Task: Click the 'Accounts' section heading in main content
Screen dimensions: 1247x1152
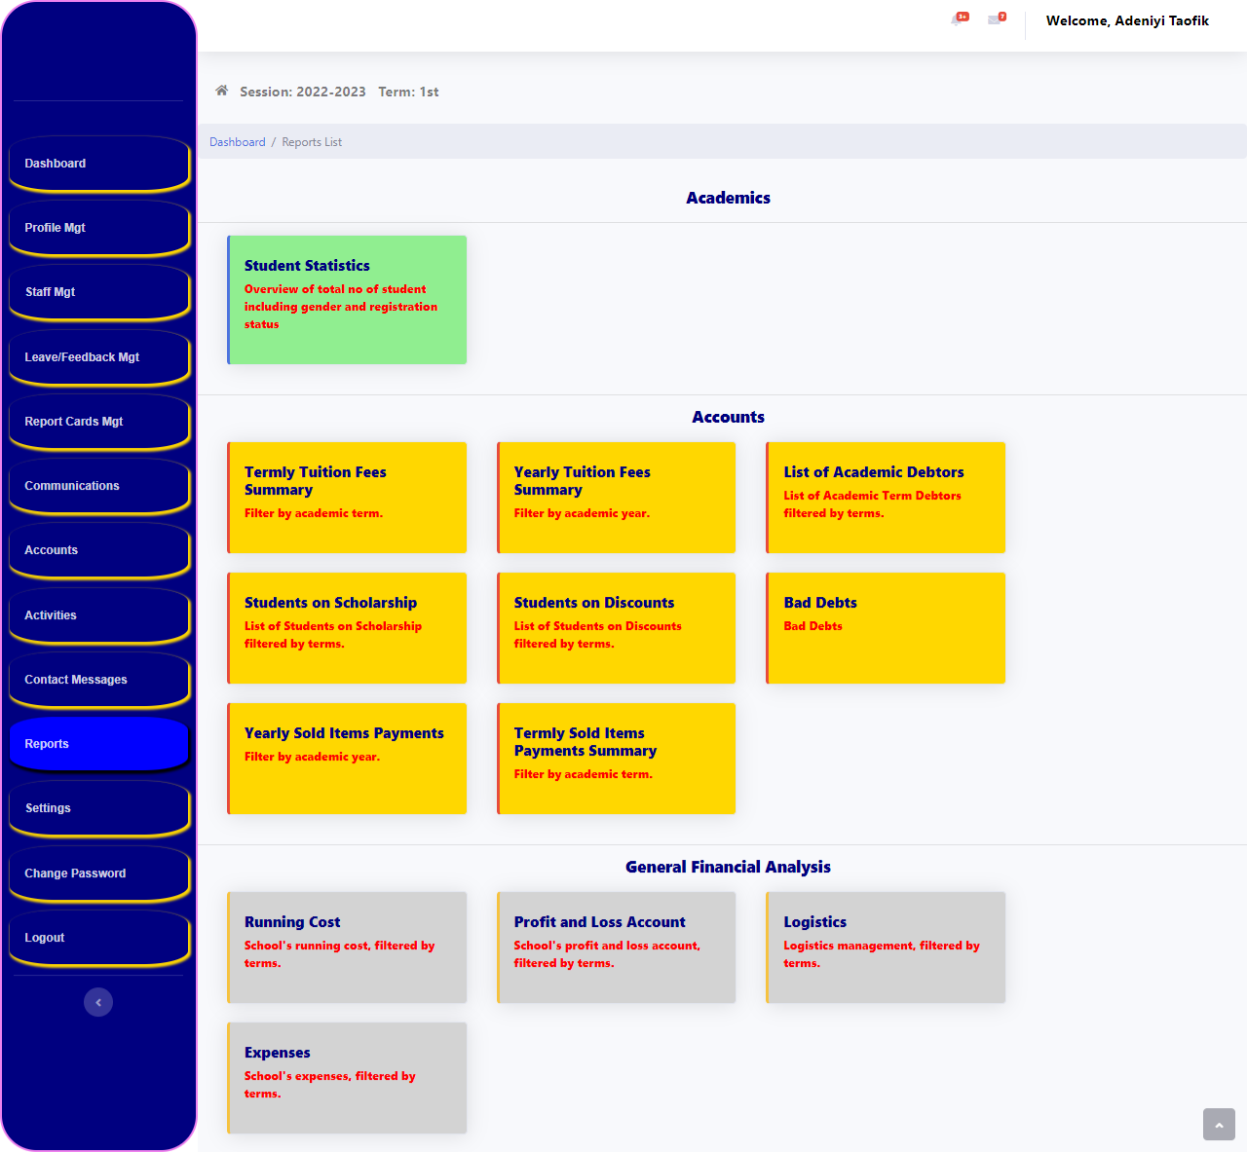Action: click(728, 417)
